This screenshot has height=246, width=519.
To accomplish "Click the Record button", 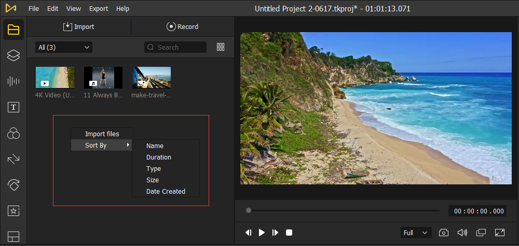I will 183,26.
